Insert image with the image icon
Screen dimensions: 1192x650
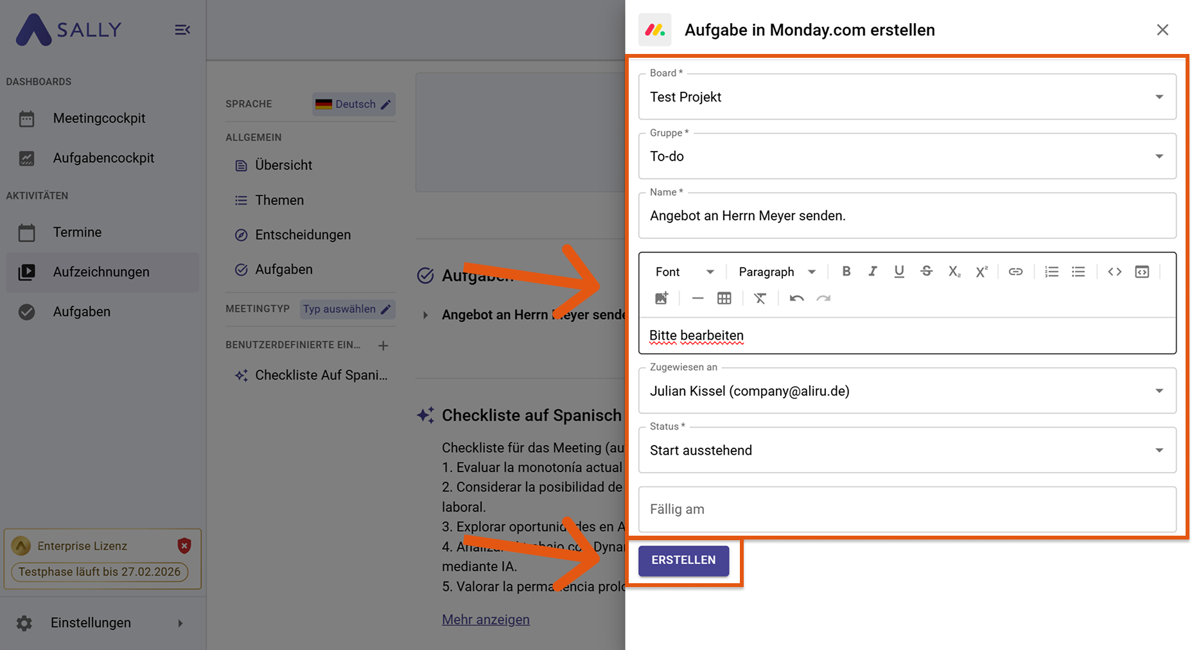(x=662, y=299)
